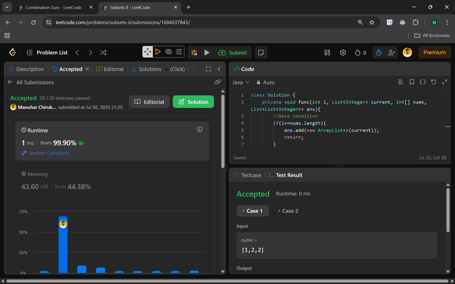
Task: Maximize the left panel fullscreen icon
Action: pos(208,69)
